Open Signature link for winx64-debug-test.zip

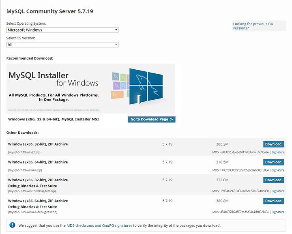tap(278, 212)
